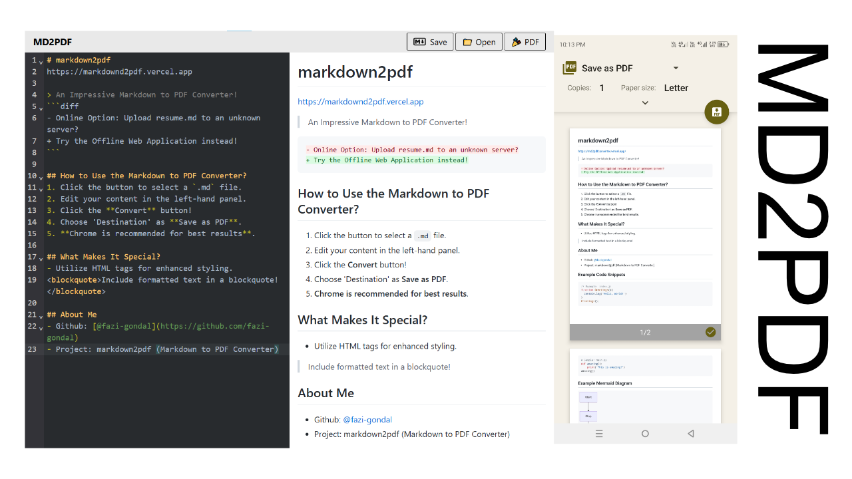This screenshot has width=852, height=479.
Task: Tap the Android back navigation triangle
Action: (690, 434)
